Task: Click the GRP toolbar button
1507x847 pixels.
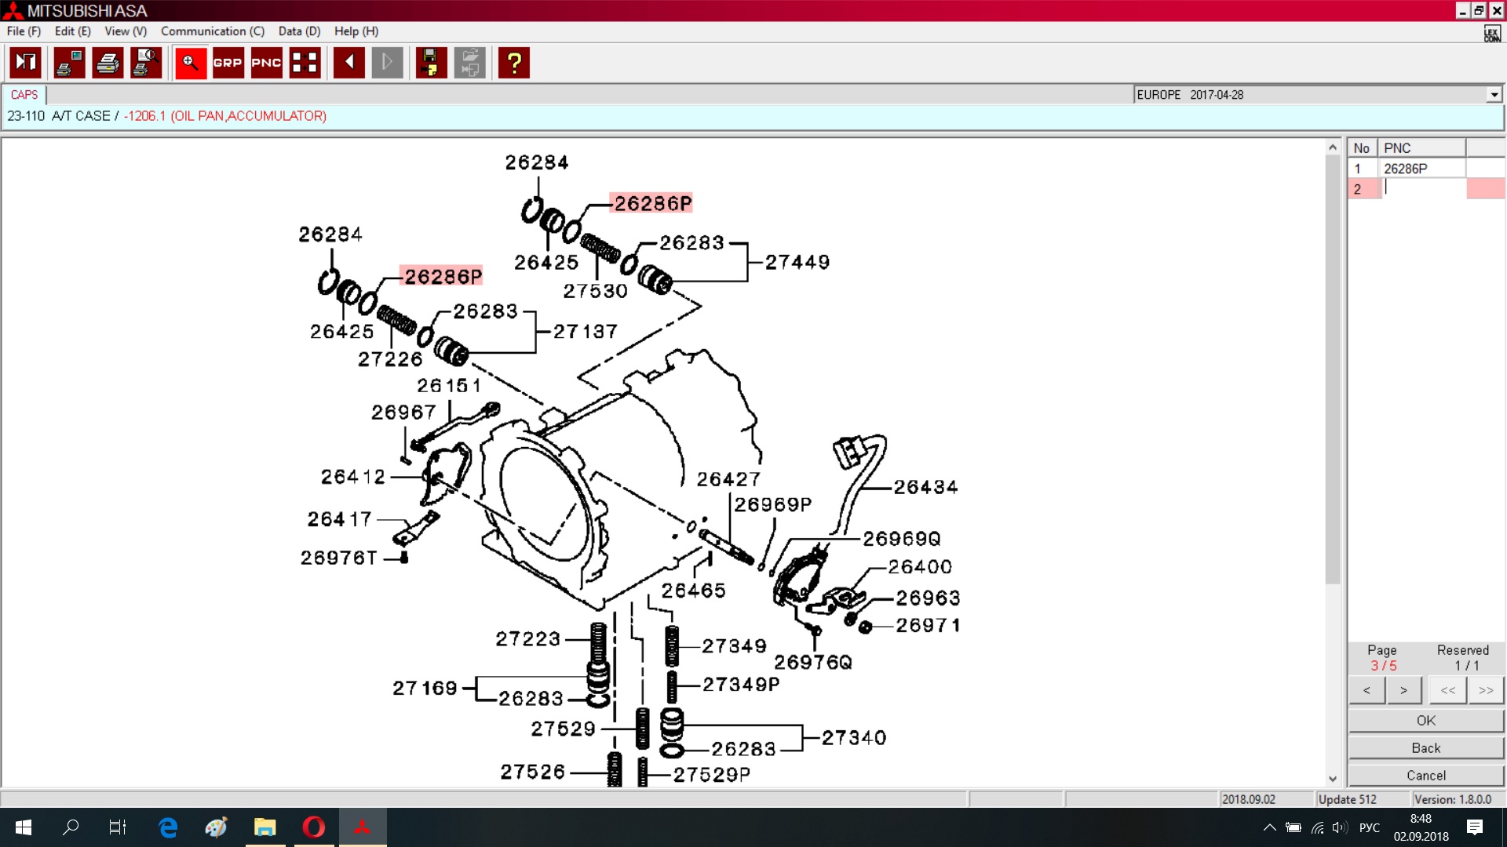Action: point(228,63)
